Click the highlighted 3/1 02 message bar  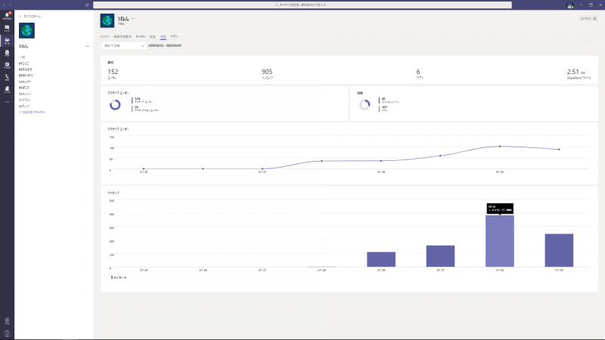(500, 241)
